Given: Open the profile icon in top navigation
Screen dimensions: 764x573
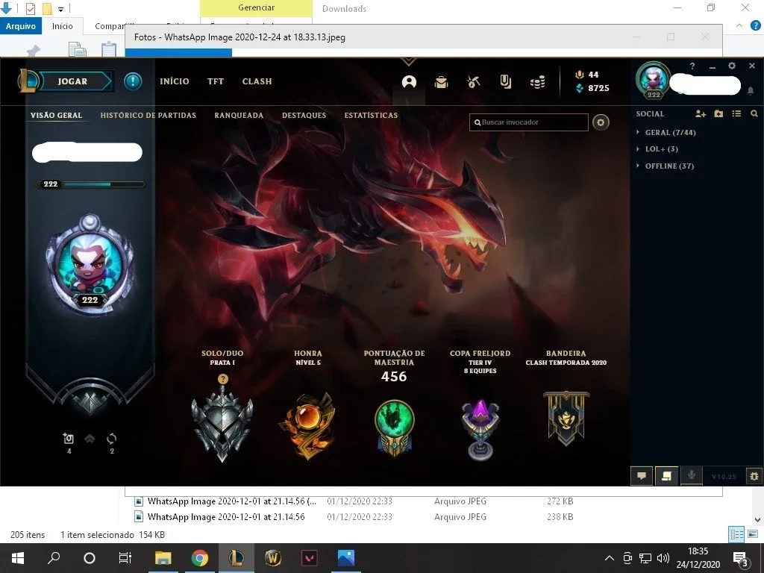Looking at the screenshot, I should [x=409, y=82].
